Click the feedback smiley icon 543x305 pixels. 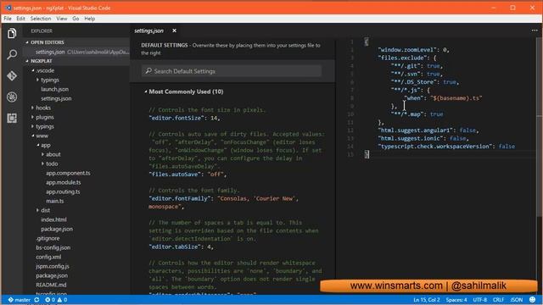point(532,299)
